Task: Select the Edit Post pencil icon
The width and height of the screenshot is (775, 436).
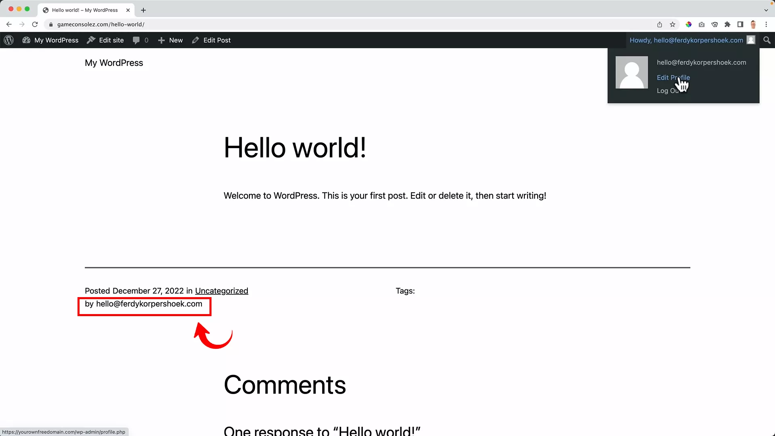Action: 196,40
